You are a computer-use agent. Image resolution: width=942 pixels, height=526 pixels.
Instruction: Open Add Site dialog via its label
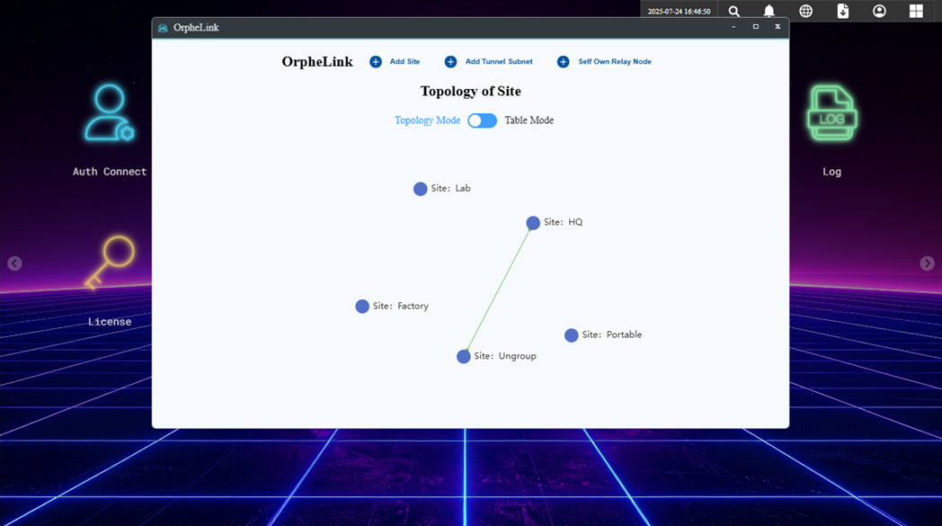tap(404, 61)
